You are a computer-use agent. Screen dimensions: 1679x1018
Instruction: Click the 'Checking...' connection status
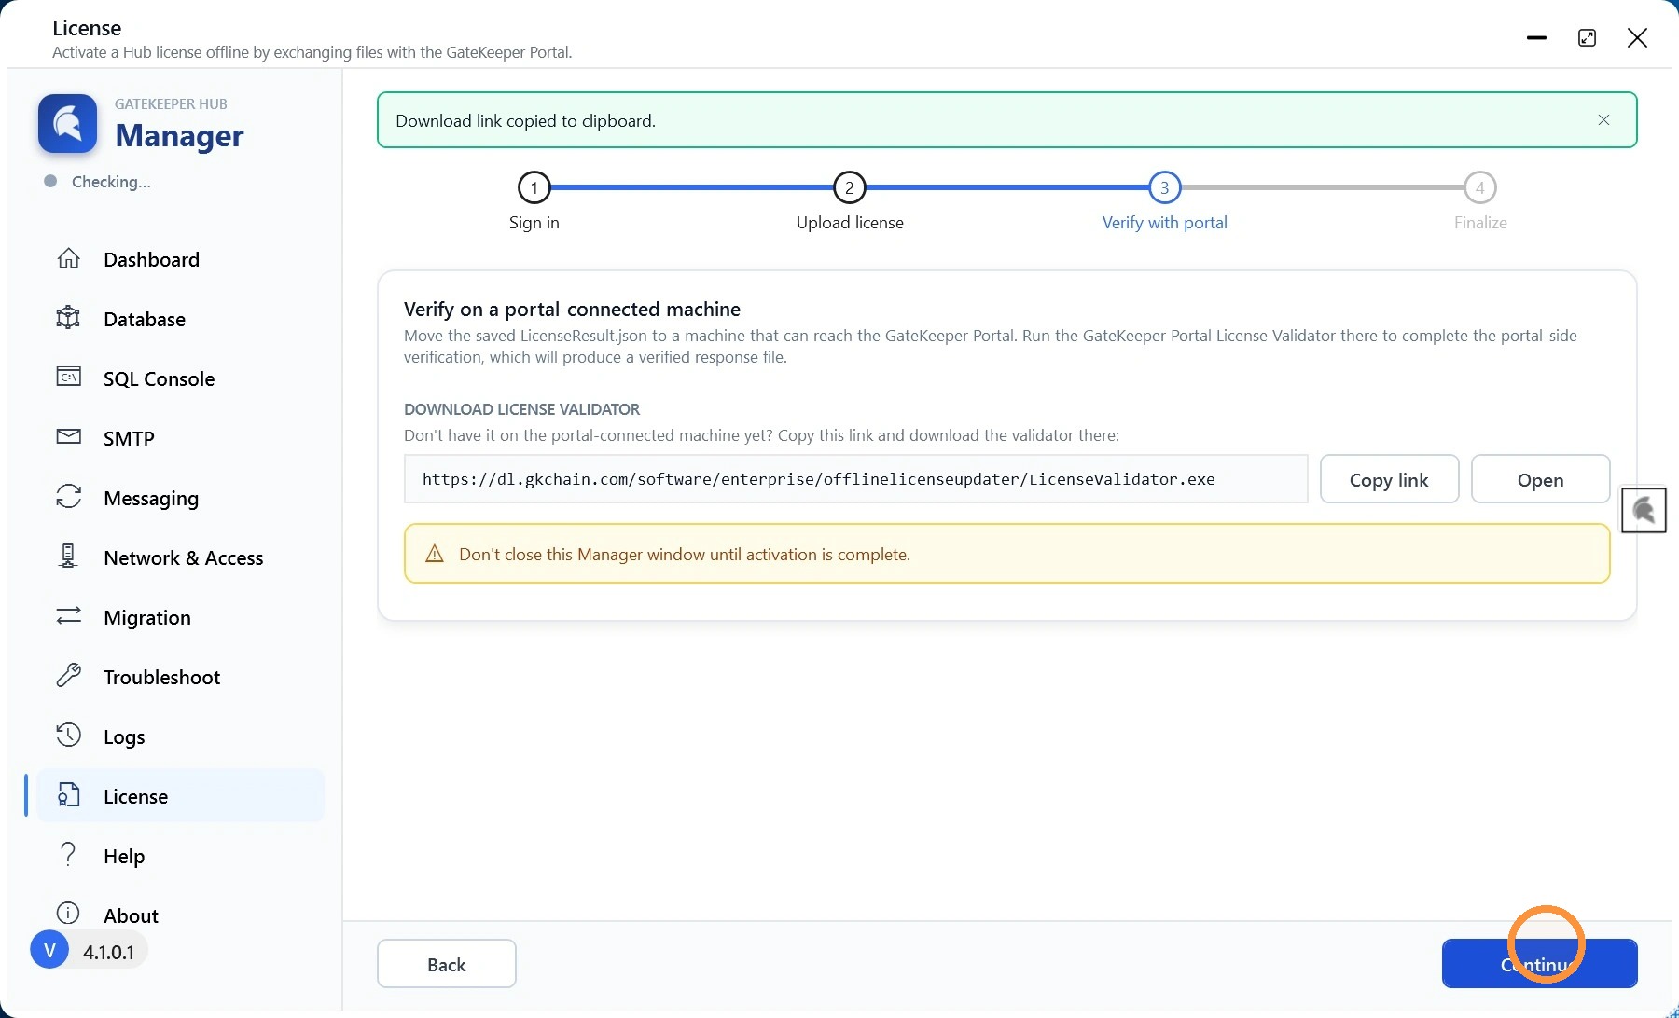pyautogui.click(x=111, y=182)
